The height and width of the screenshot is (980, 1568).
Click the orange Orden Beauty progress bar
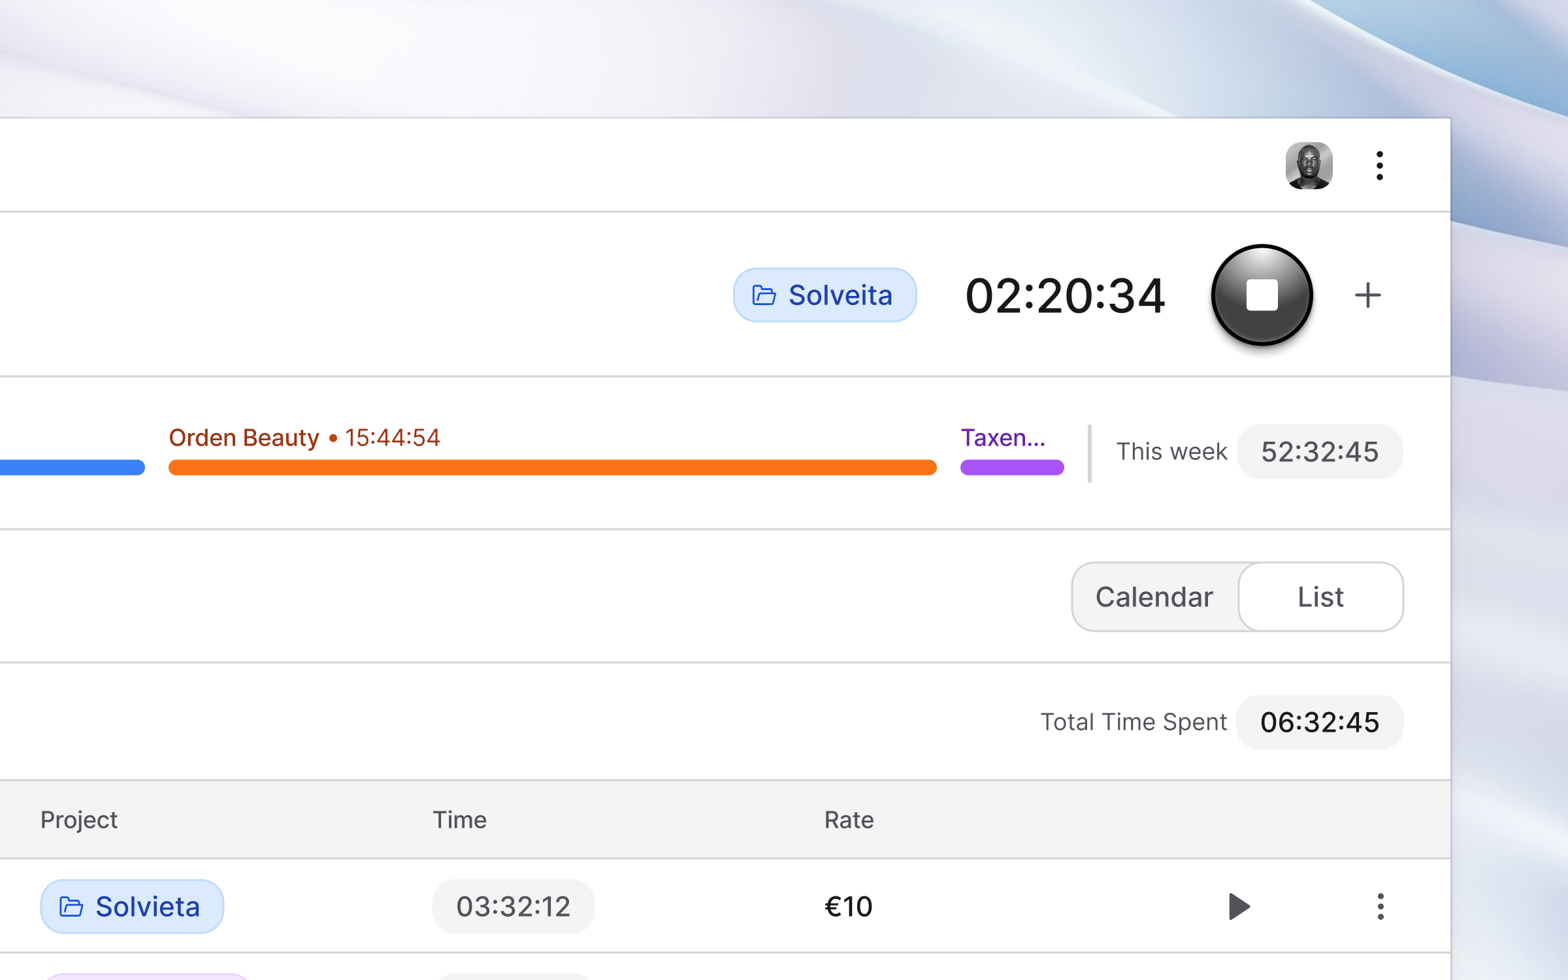(x=552, y=467)
